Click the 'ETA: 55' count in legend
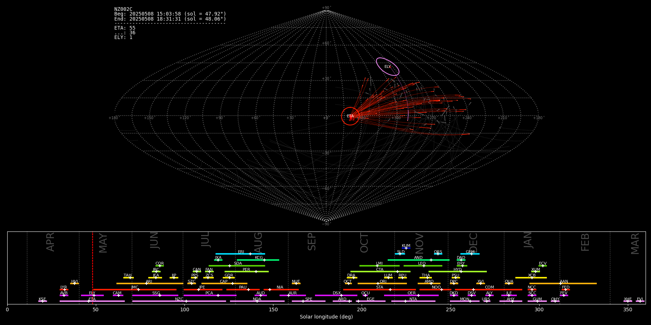This screenshot has height=325, width=651. [x=125, y=28]
